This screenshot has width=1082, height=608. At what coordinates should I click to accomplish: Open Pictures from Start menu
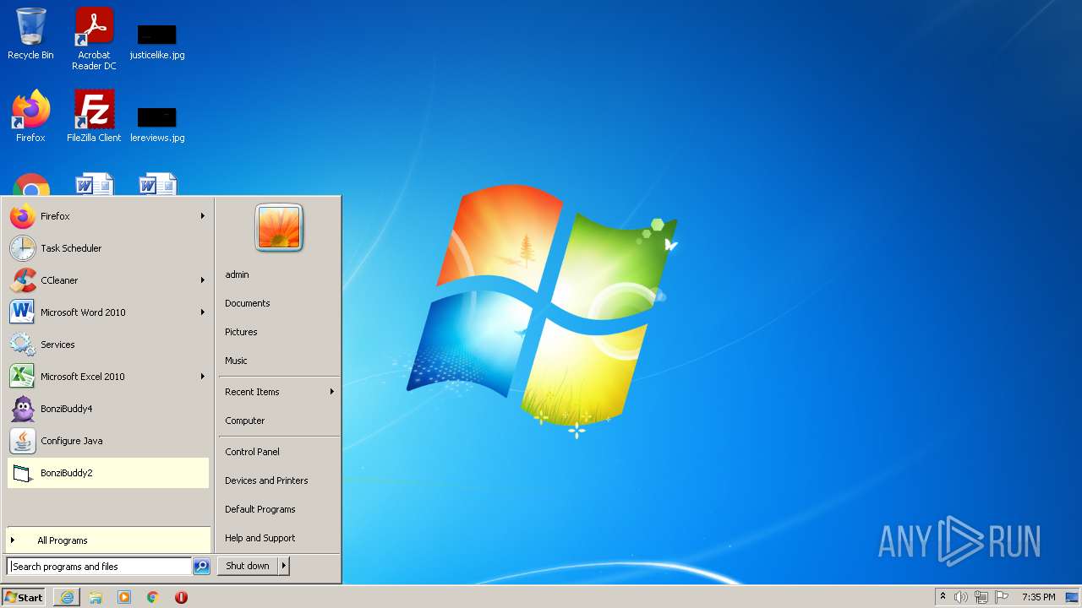[279, 332]
